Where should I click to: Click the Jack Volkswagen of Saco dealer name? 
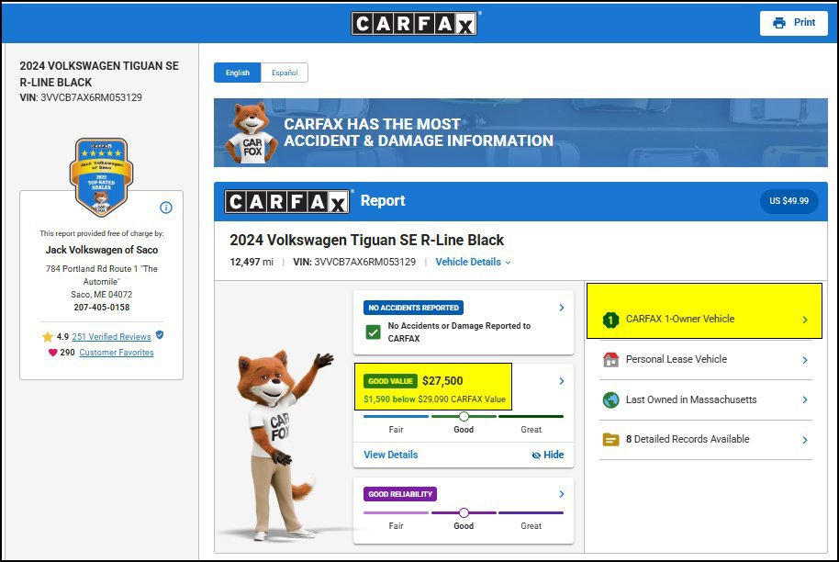pos(102,250)
